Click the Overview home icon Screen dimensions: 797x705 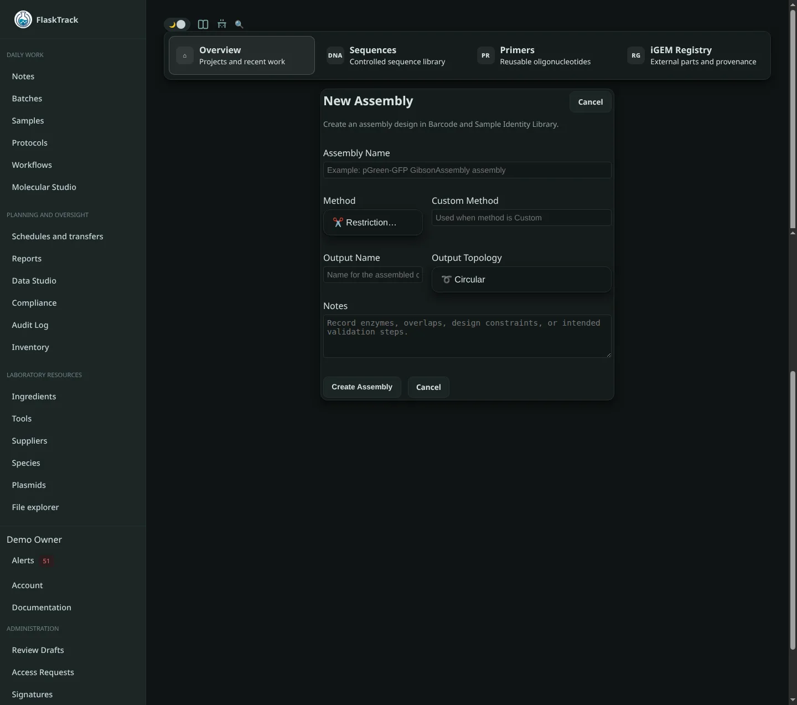[x=185, y=55]
